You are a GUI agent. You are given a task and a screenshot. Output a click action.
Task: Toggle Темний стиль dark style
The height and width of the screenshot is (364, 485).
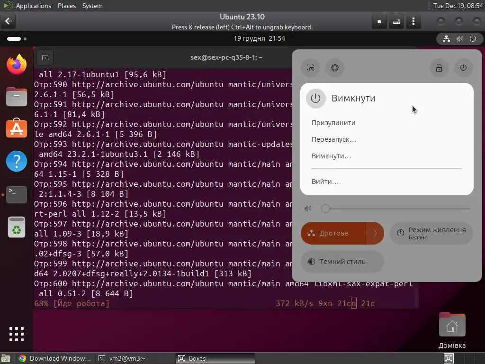coord(342,262)
